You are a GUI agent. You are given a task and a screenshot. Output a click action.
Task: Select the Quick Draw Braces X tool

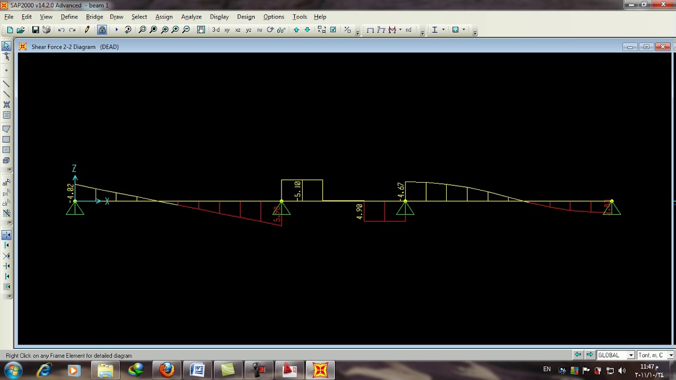6,105
